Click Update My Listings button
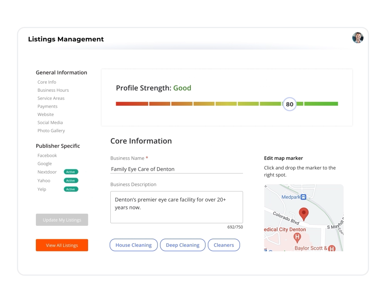 coord(62,220)
